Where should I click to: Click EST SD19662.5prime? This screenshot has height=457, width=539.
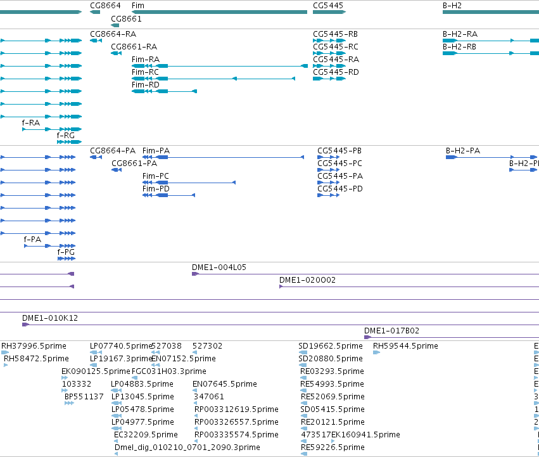[331, 346]
